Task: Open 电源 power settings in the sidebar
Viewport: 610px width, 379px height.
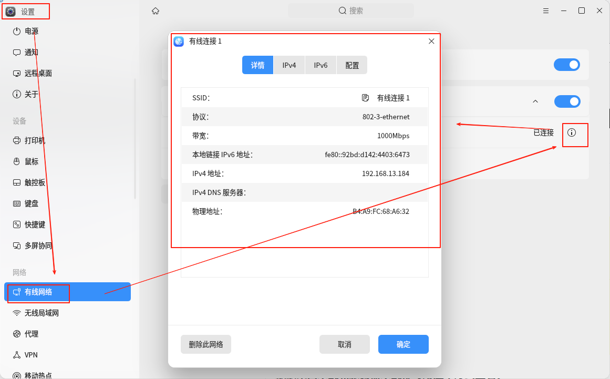Action: [32, 31]
